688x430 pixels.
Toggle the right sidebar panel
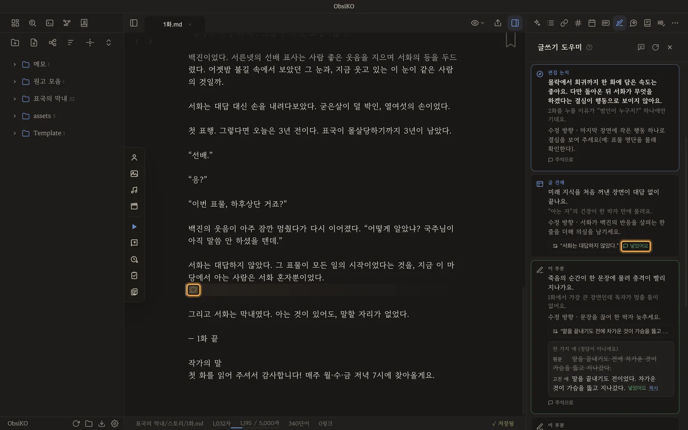click(515, 23)
